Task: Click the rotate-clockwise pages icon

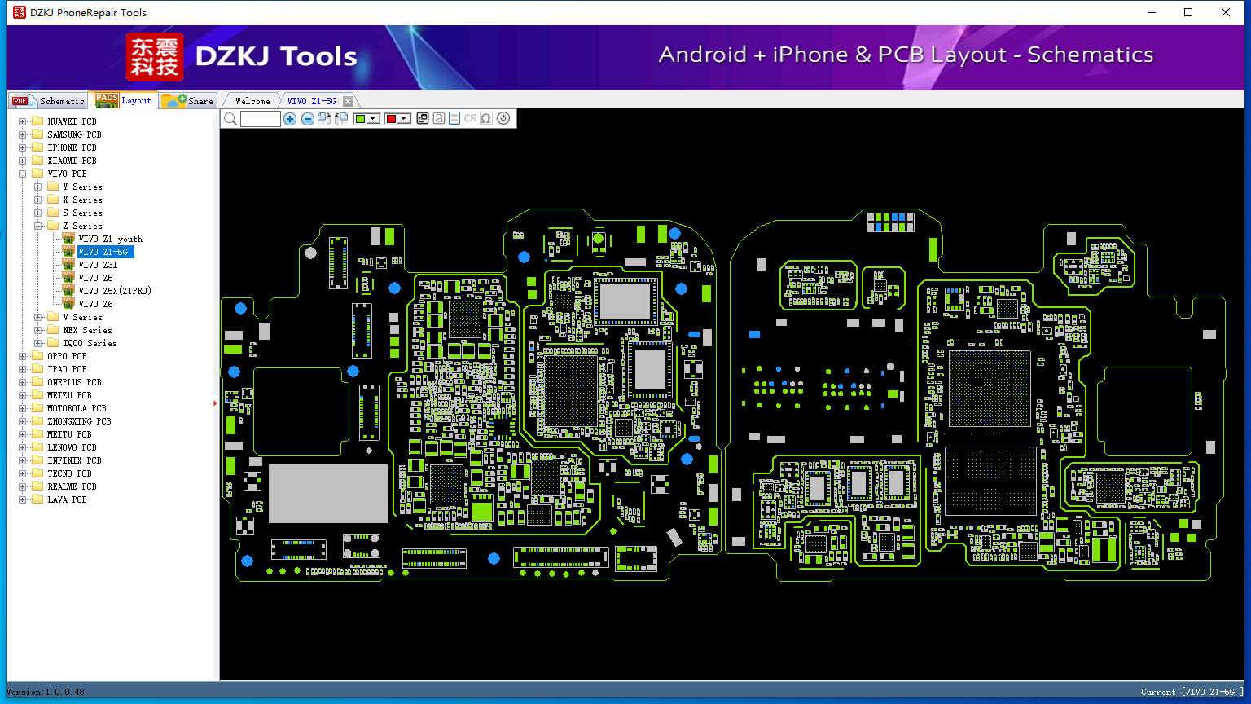Action: pos(324,119)
